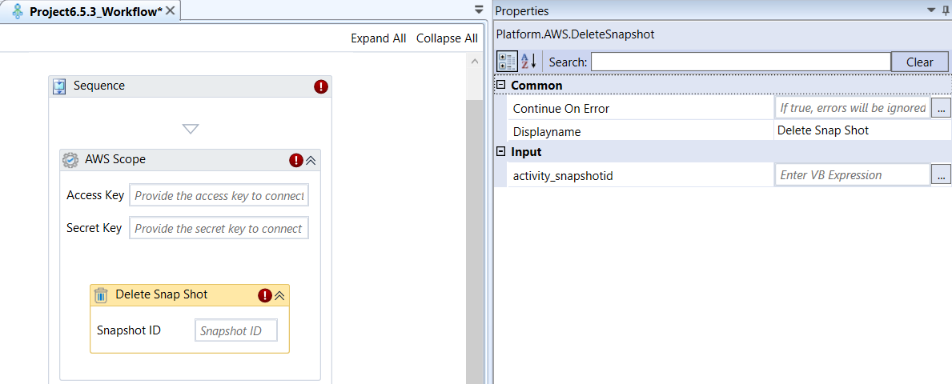Click the activity_snapshotid expression field
This screenshot has height=384, width=952.
pyautogui.click(x=853, y=174)
